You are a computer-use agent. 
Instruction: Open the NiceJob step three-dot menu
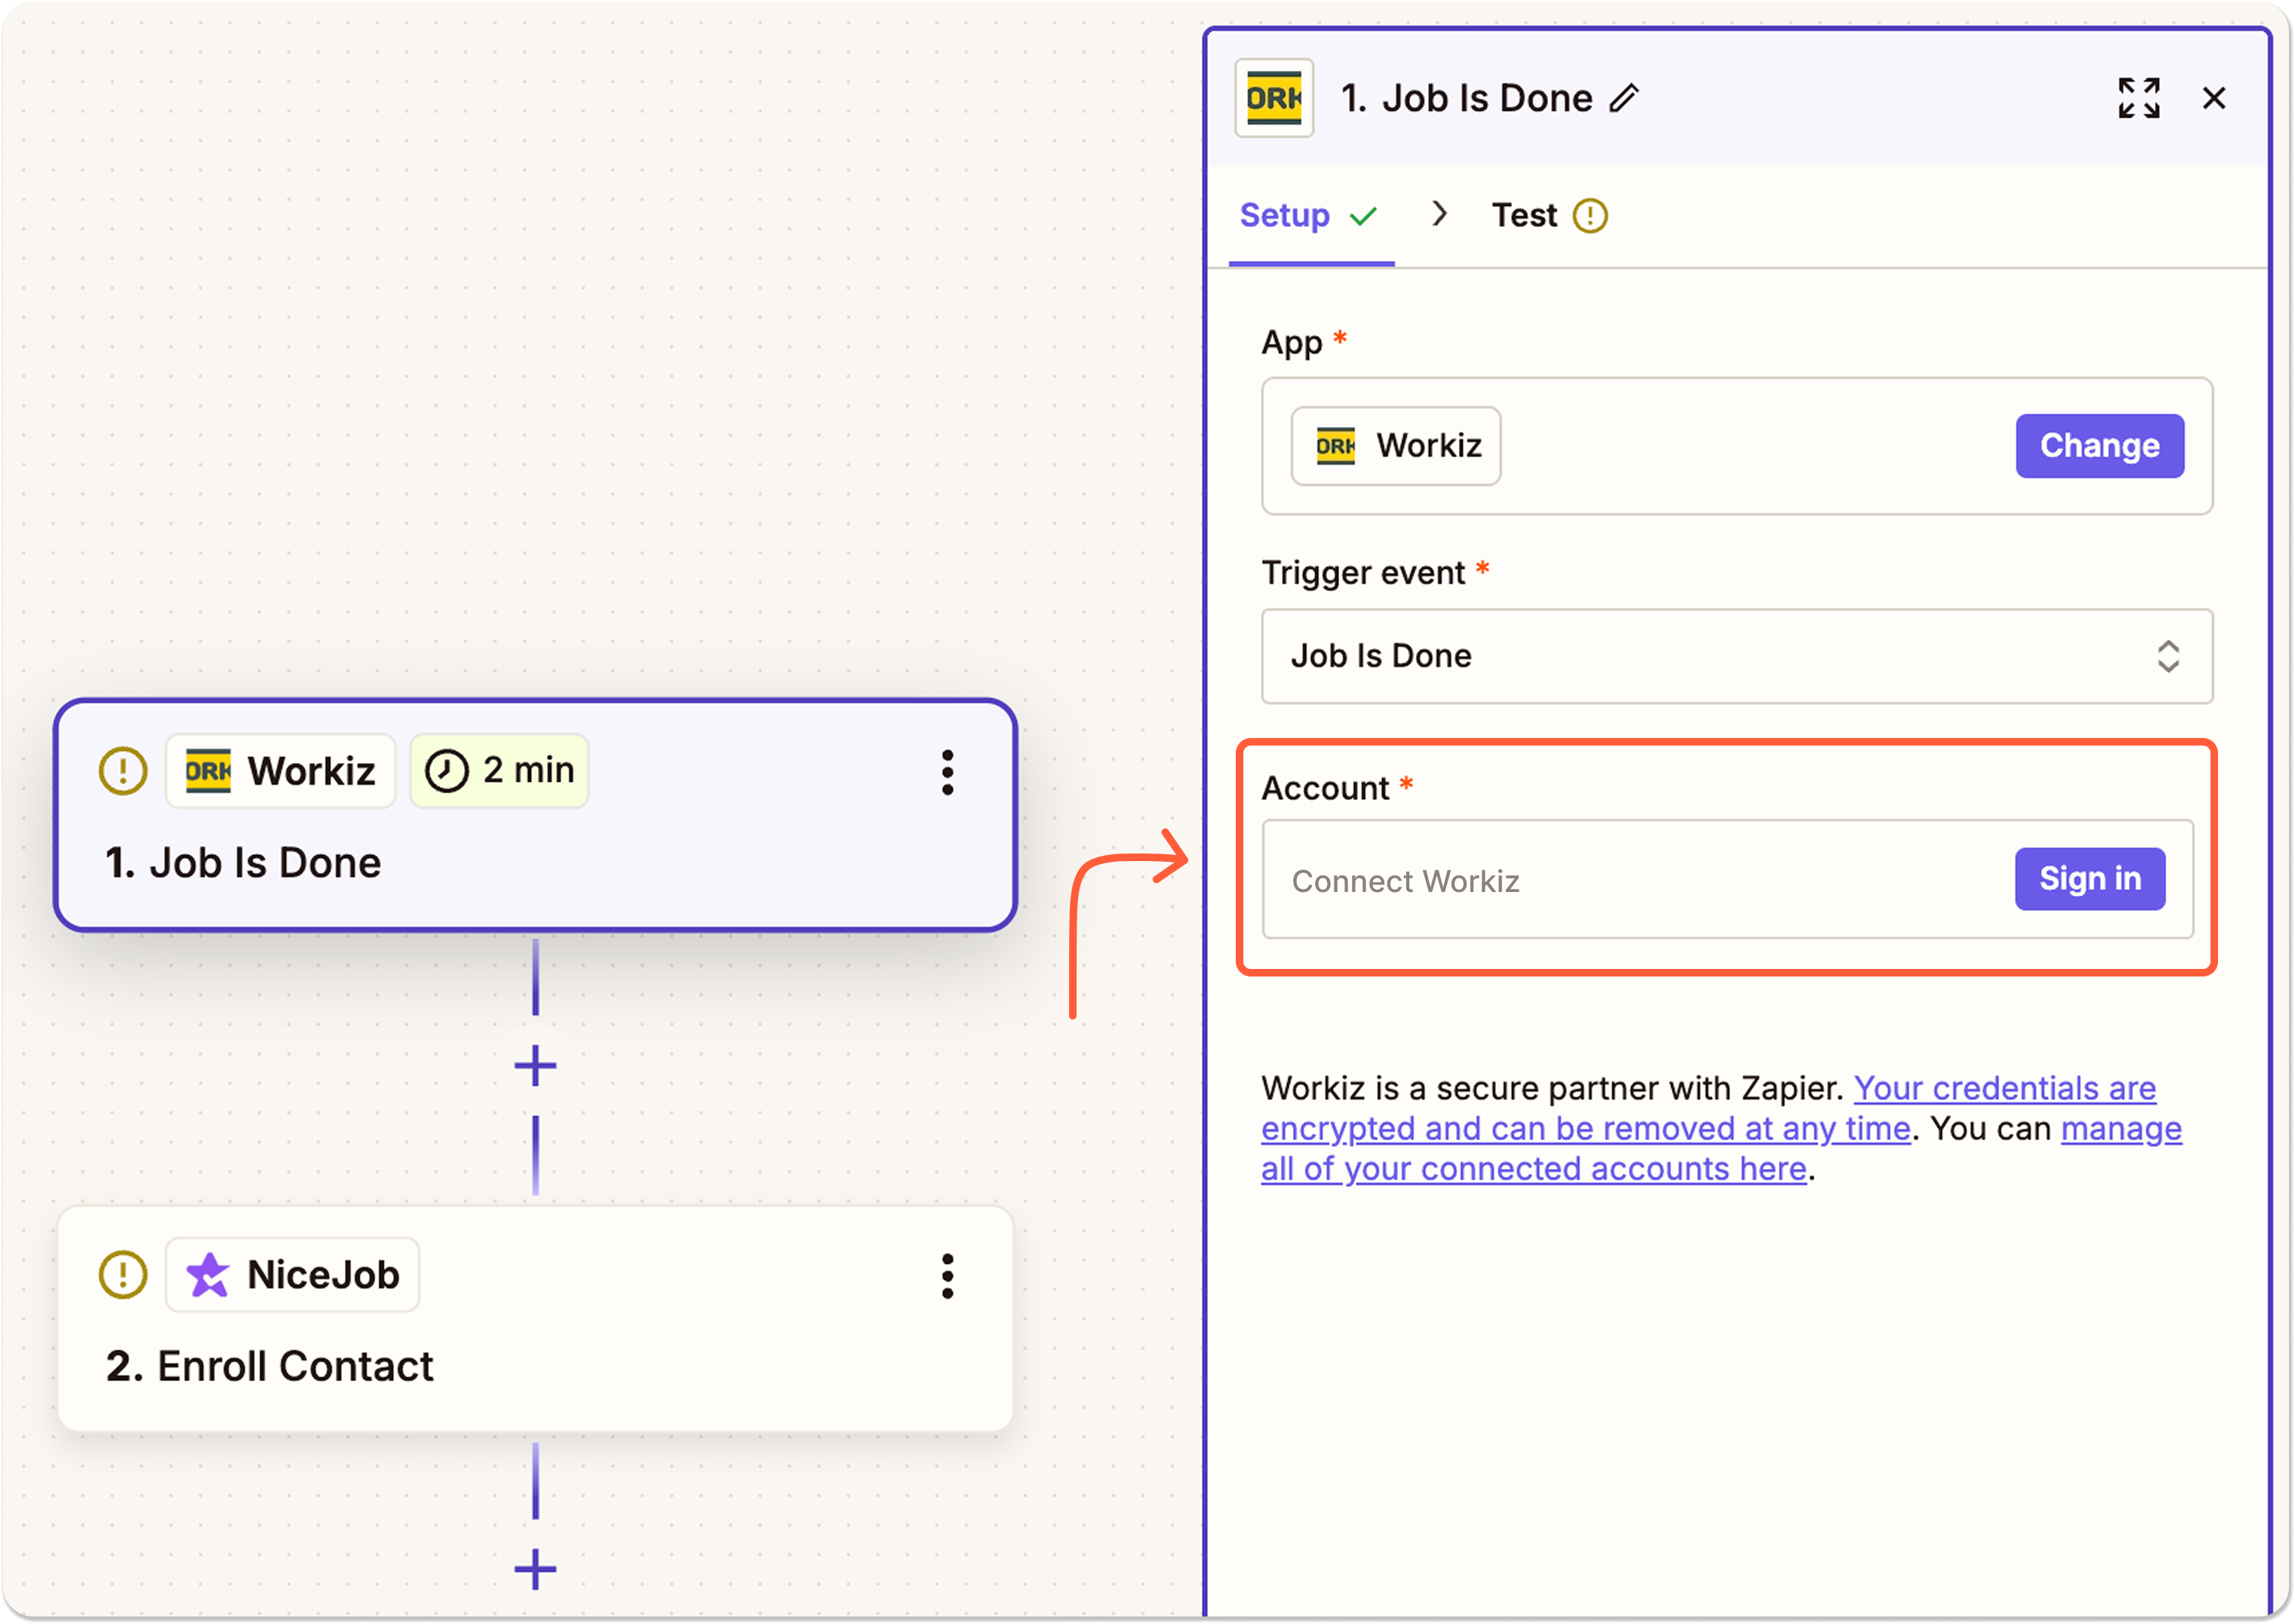(x=947, y=1277)
